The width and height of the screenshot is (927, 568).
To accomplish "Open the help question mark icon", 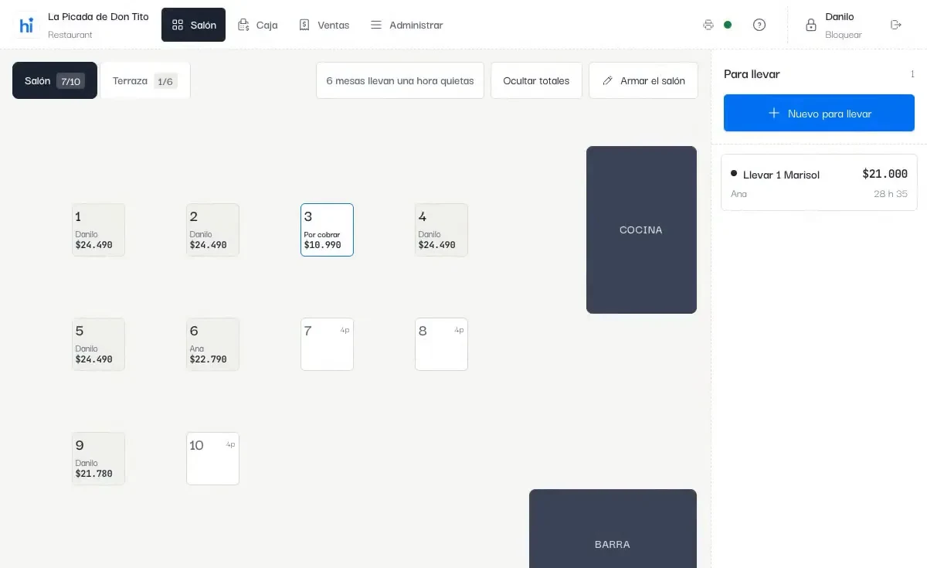I will (759, 25).
